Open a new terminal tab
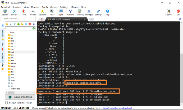The height and width of the screenshot is (110, 183). (91, 19)
